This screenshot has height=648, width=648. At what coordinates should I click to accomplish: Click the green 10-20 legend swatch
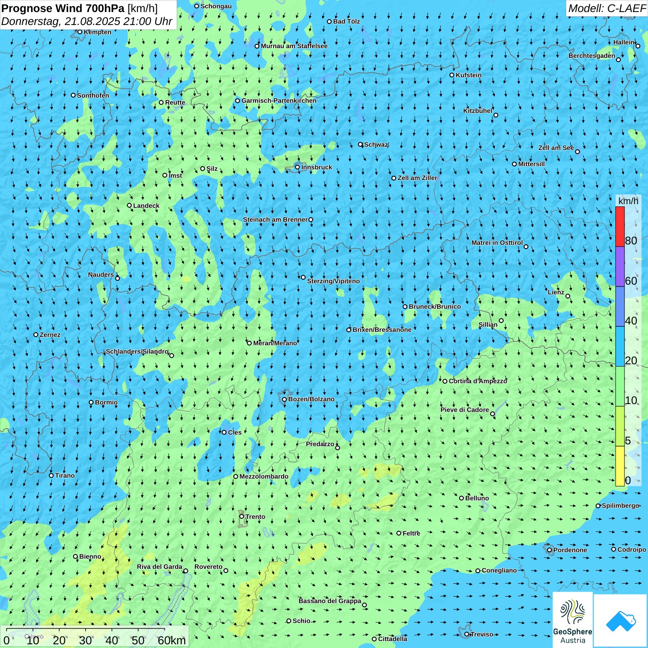point(620,386)
